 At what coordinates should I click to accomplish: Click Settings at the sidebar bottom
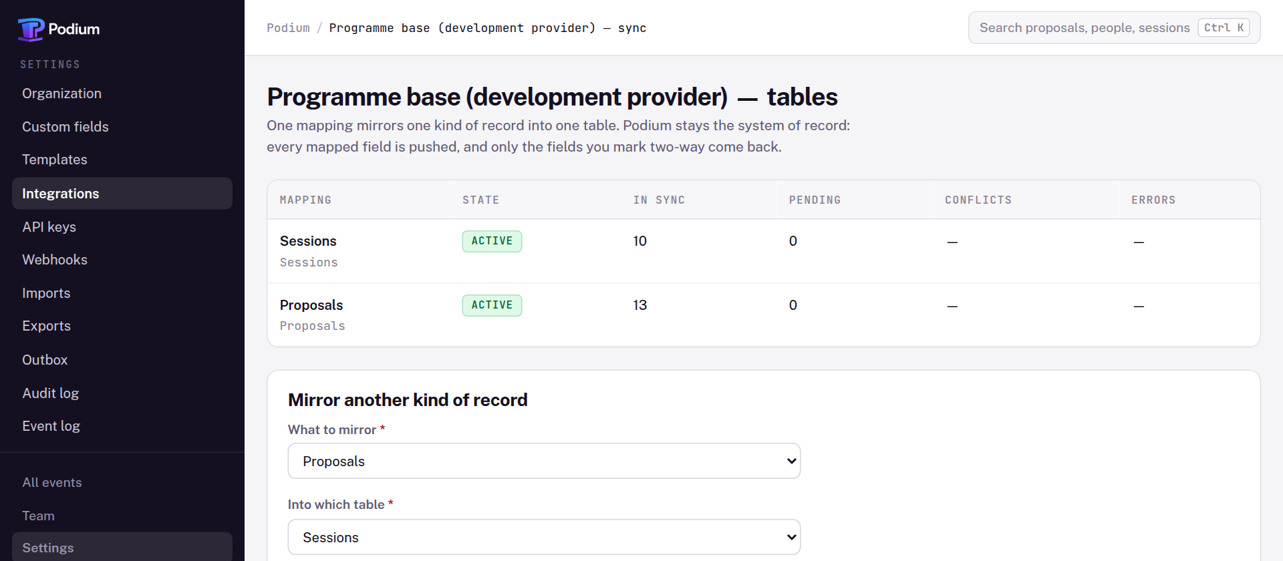[122, 548]
